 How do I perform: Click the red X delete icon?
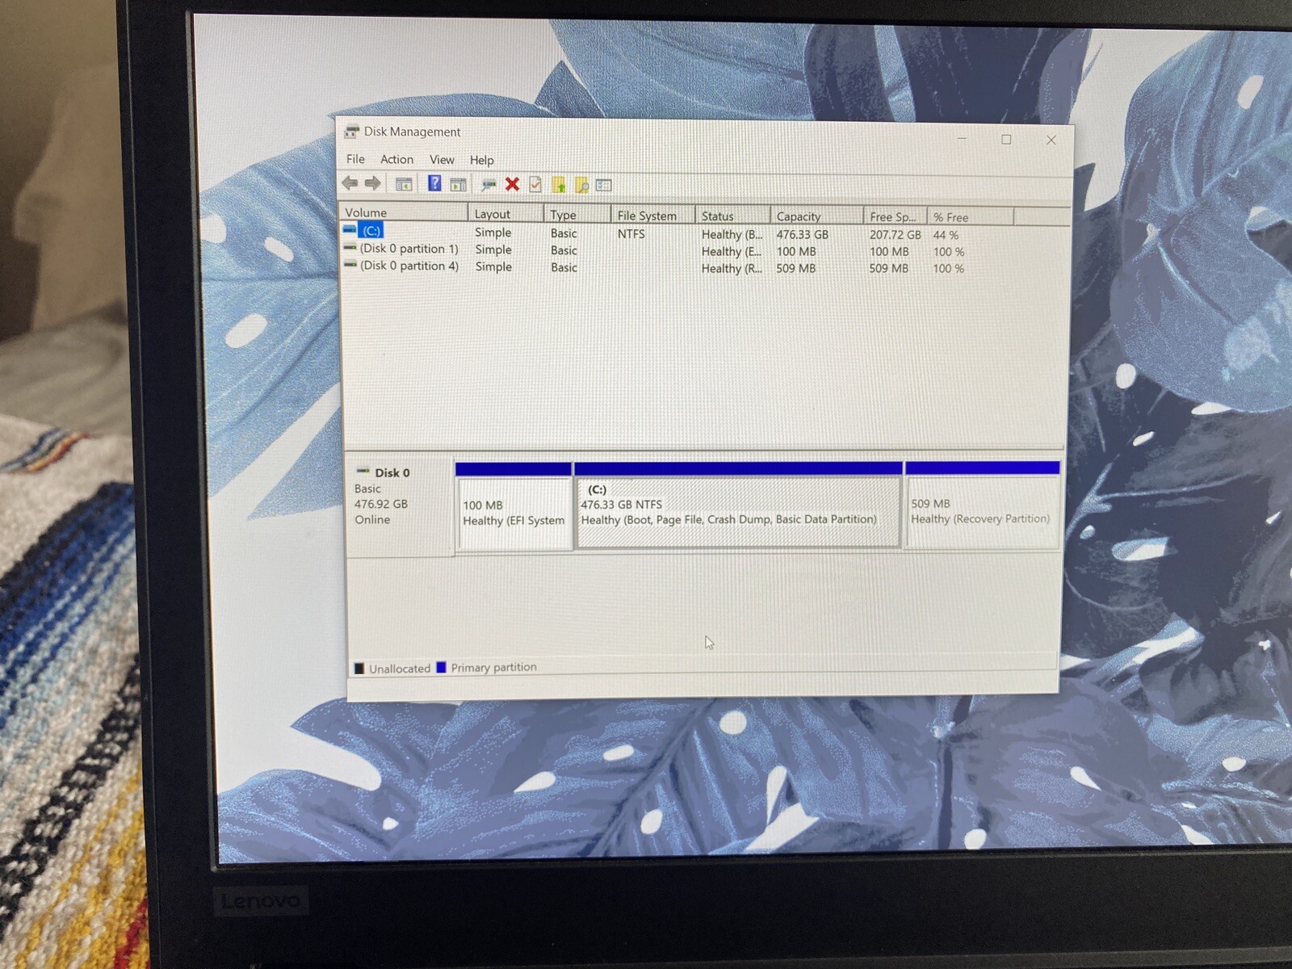(512, 184)
